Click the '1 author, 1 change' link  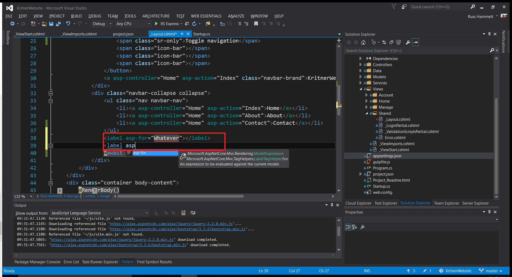pos(96,196)
